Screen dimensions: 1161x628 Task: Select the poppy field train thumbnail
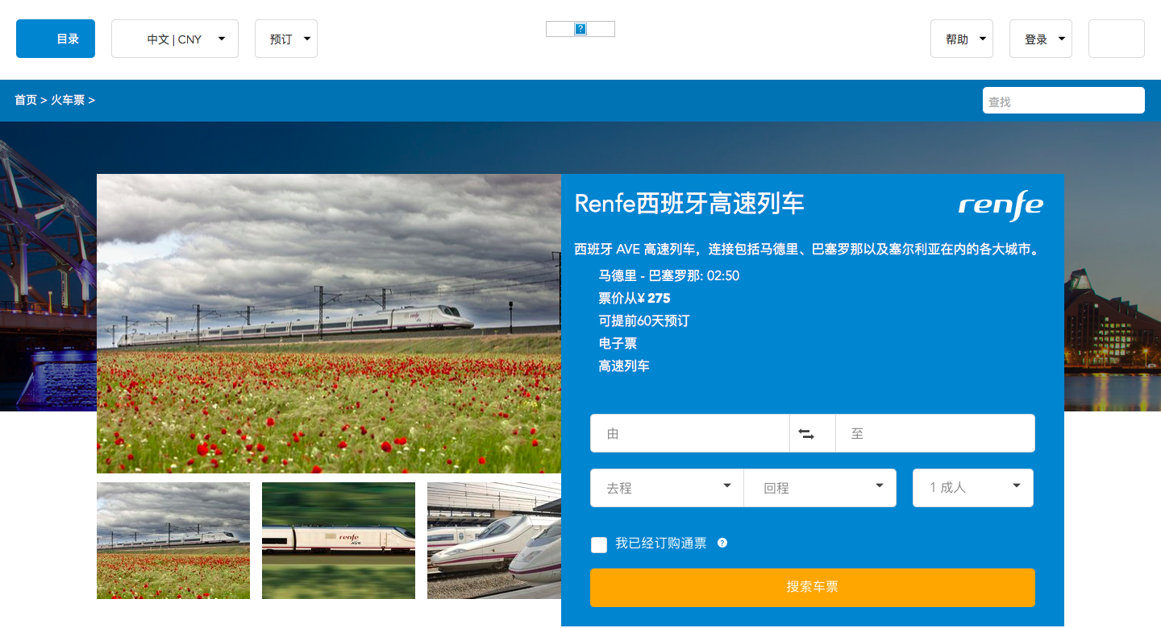coord(173,540)
